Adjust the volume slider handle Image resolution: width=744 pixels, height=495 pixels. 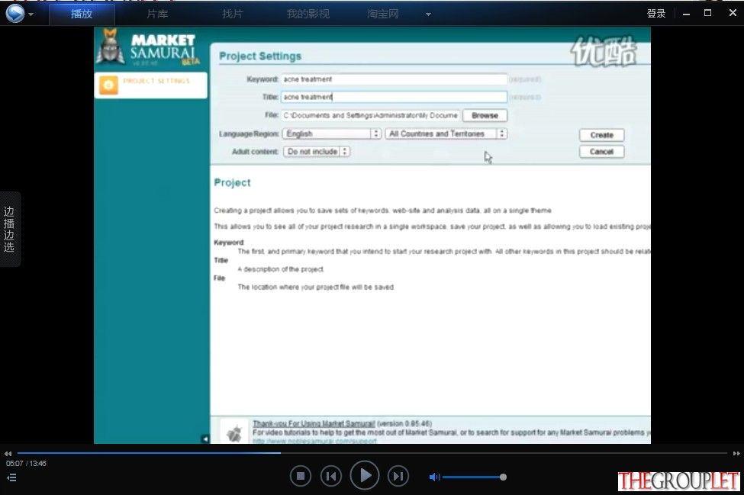(503, 477)
